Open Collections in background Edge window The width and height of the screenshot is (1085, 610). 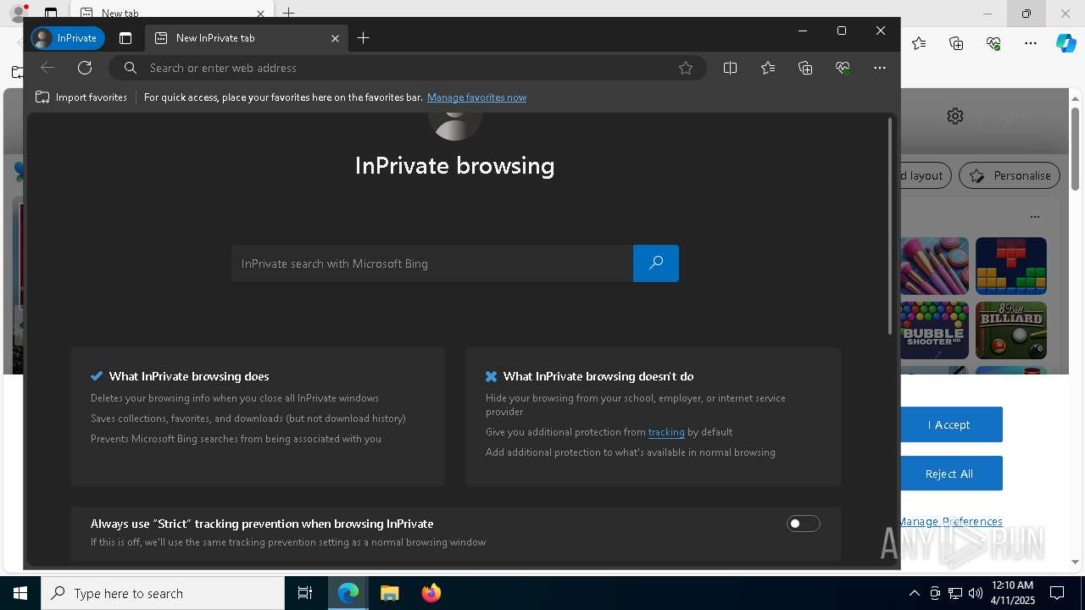(956, 43)
